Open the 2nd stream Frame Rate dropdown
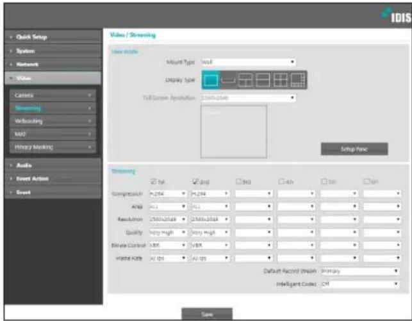412x321 pixels. [210, 258]
